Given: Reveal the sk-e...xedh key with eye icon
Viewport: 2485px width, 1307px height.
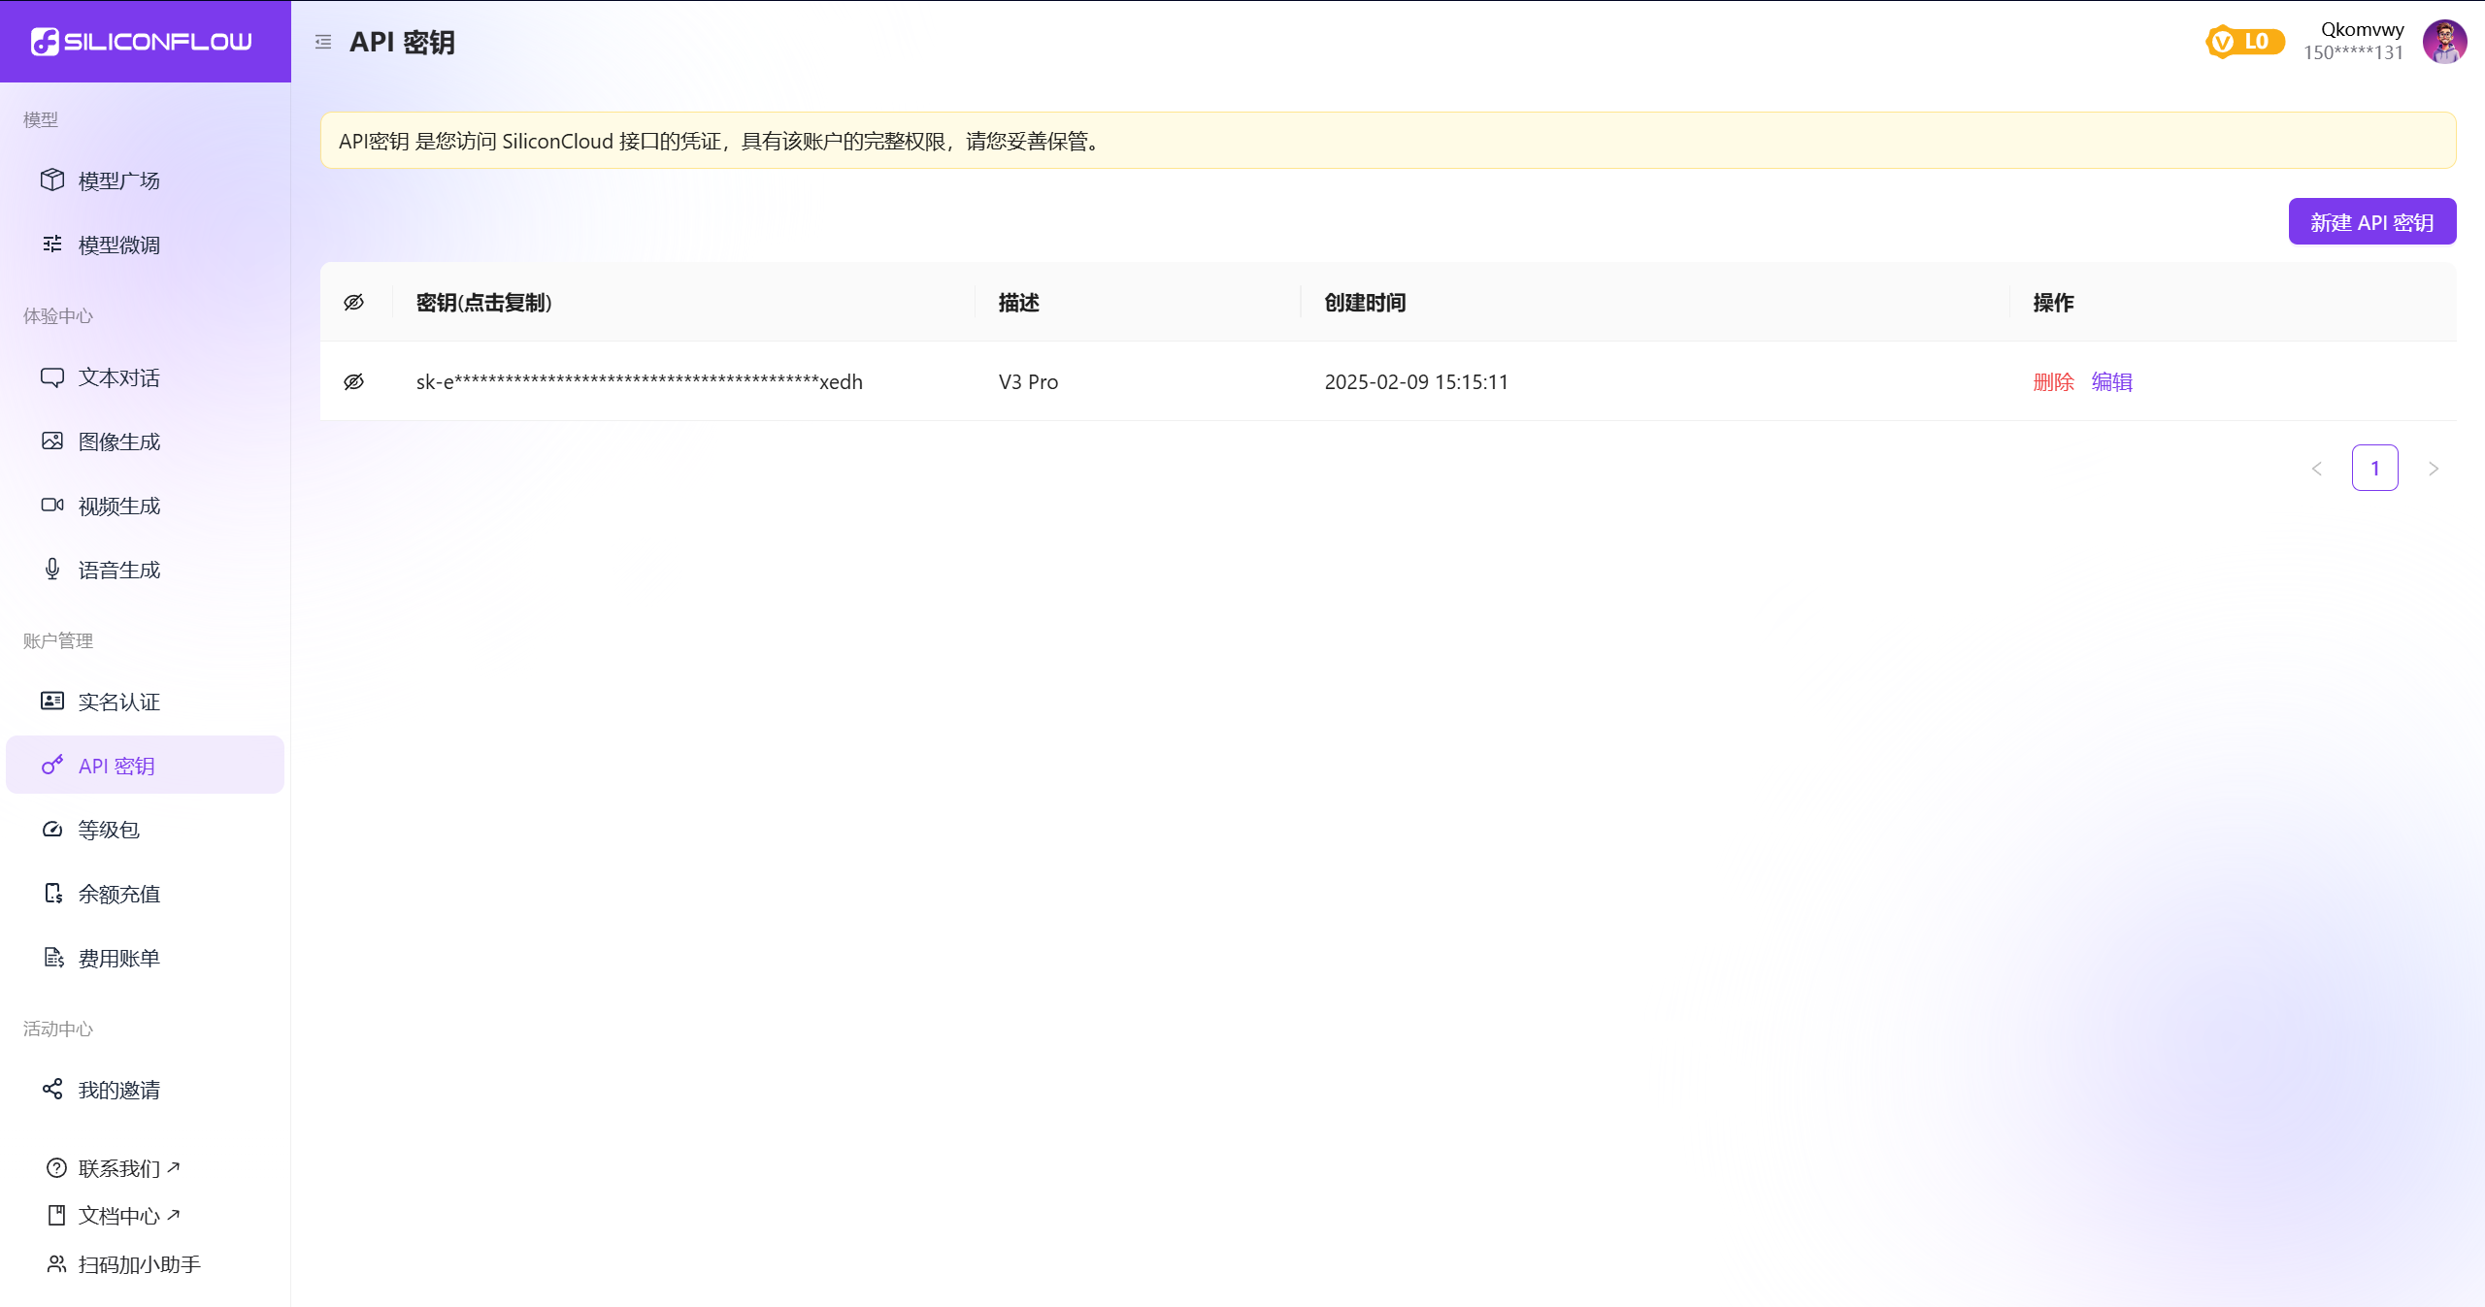Looking at the screenshot, I should pyautogui.click(x=354, y=381).
